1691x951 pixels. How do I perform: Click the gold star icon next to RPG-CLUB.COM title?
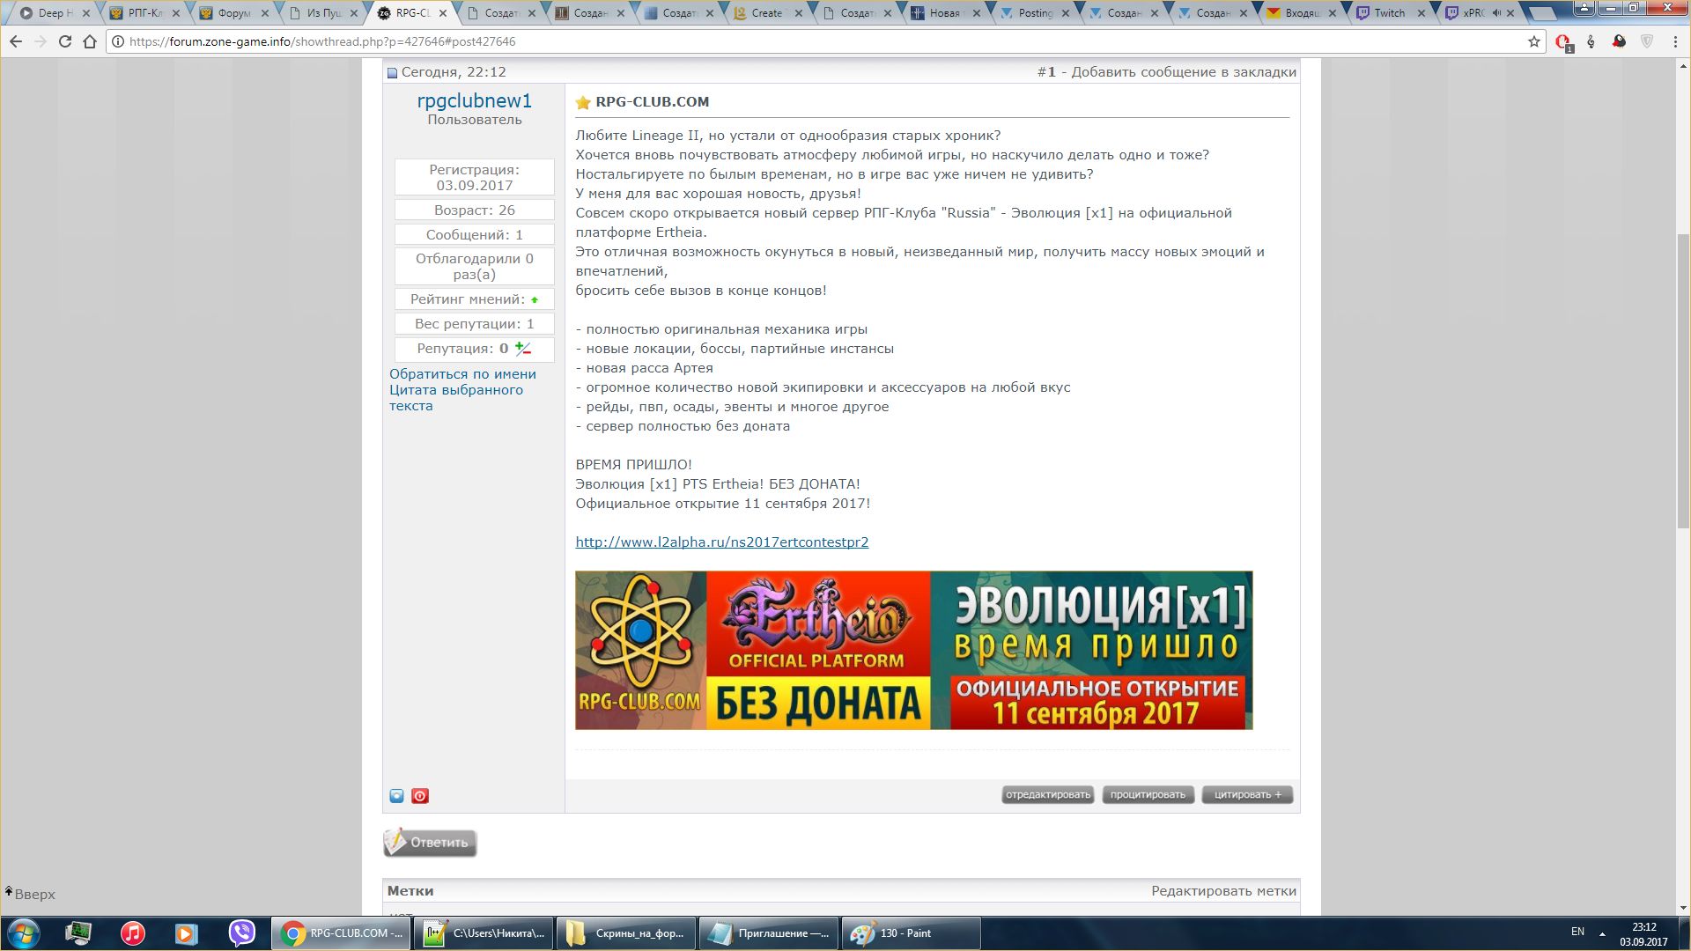point(583,102)
